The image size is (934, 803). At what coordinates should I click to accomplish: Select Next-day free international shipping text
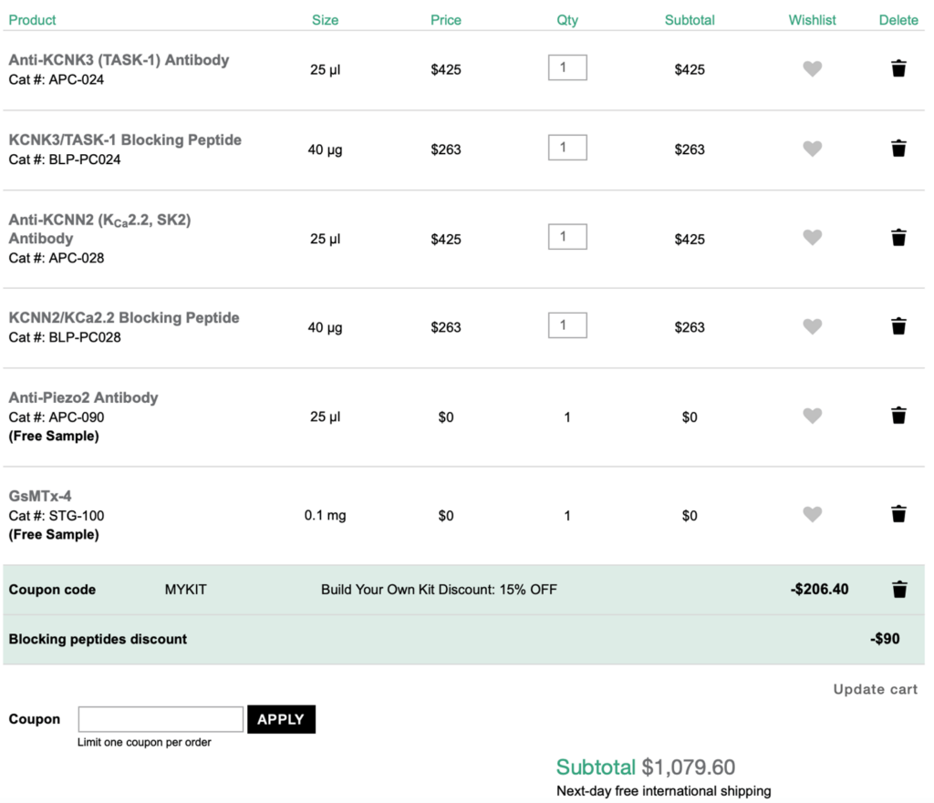tap(664, 791)
